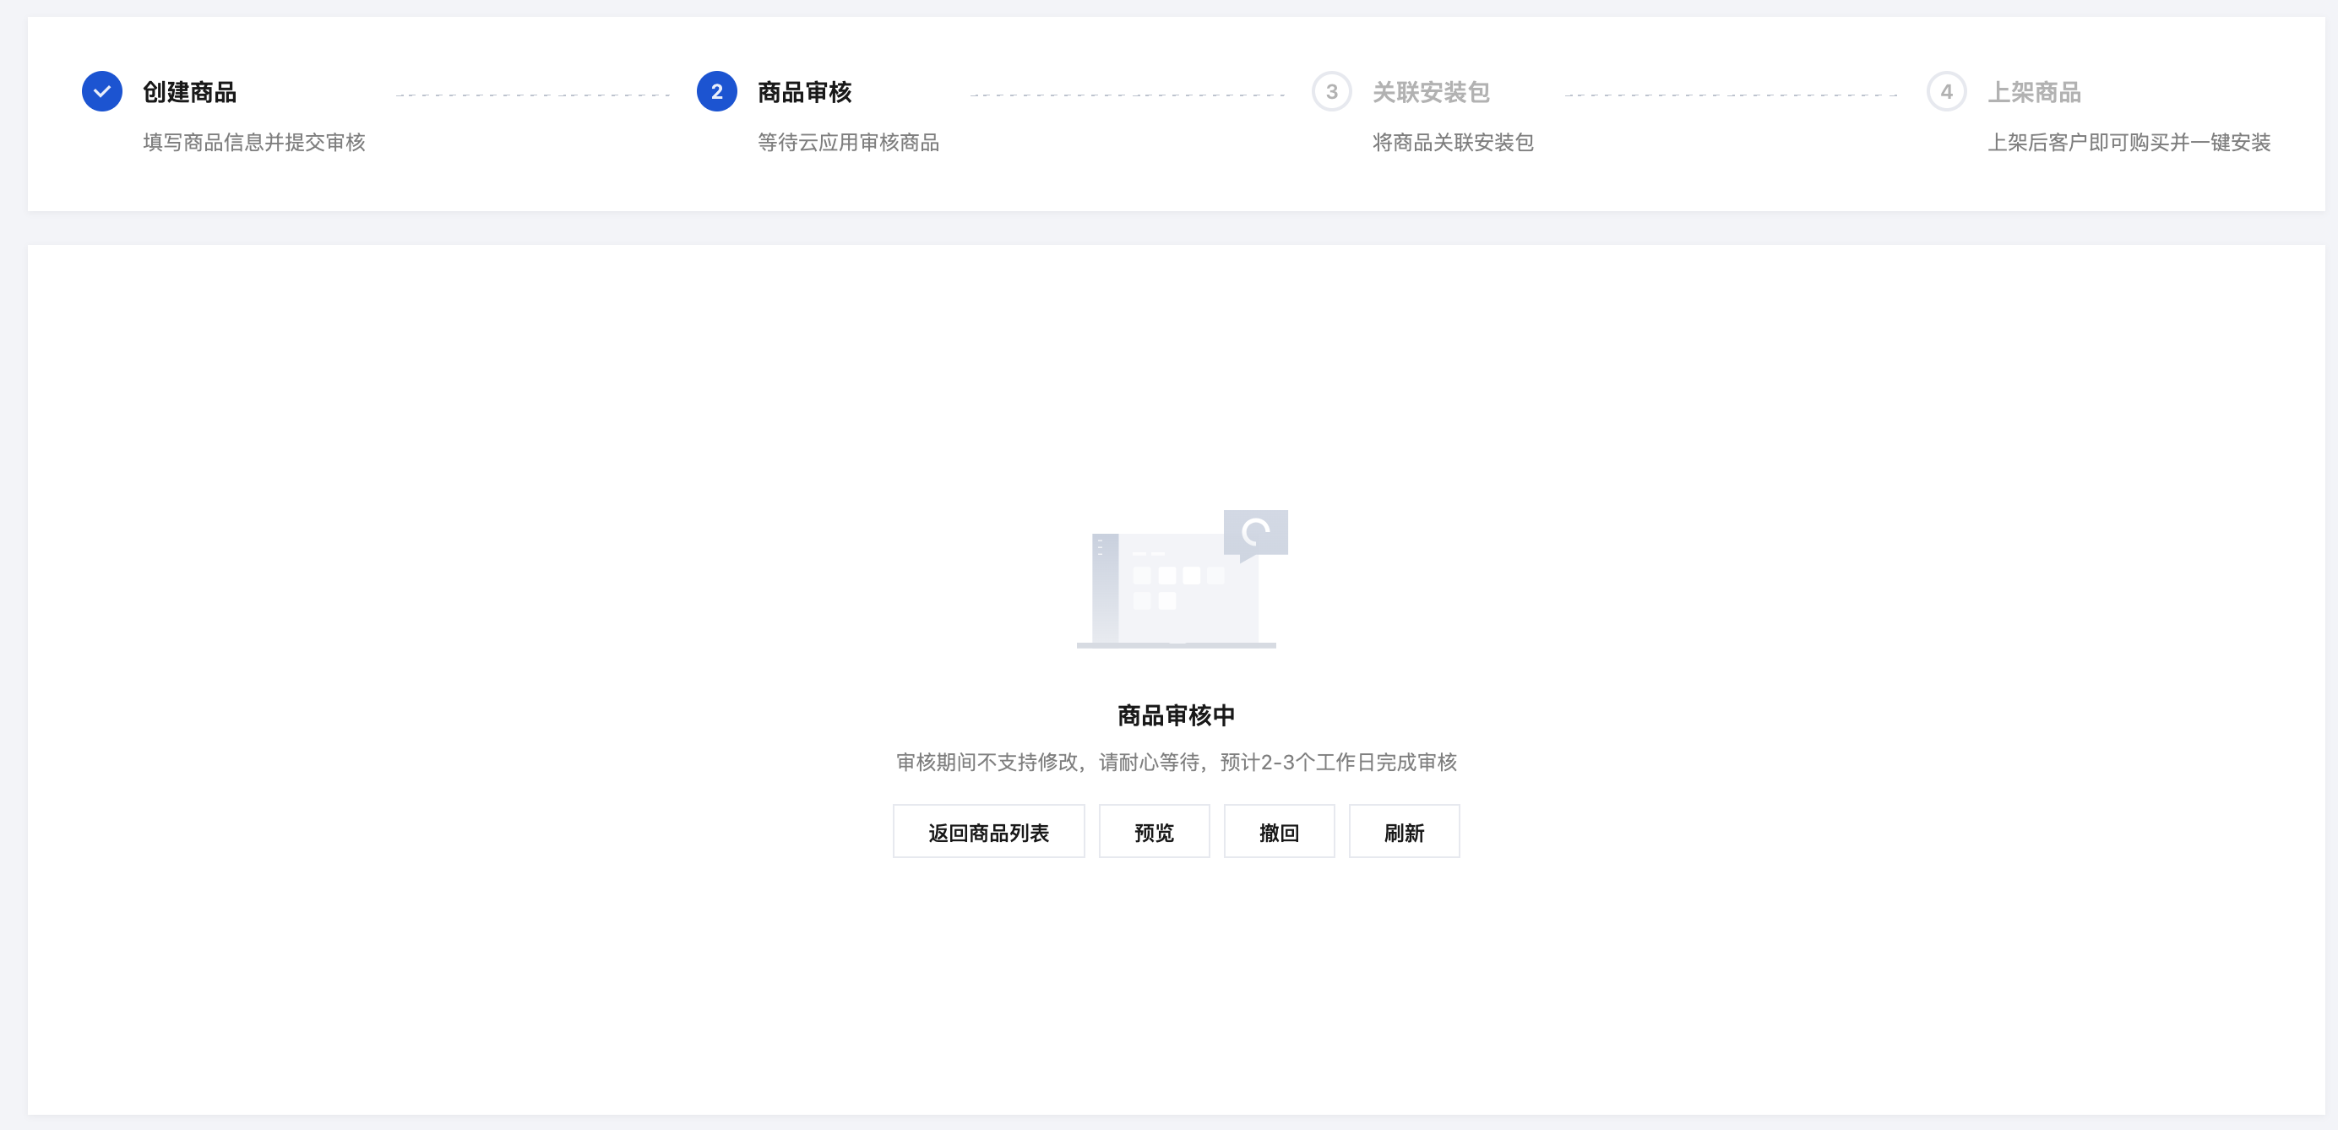Select the 创建商品 step title
The height and width of the screenshot is (1130, 2338).
click(x=190, y=93)
